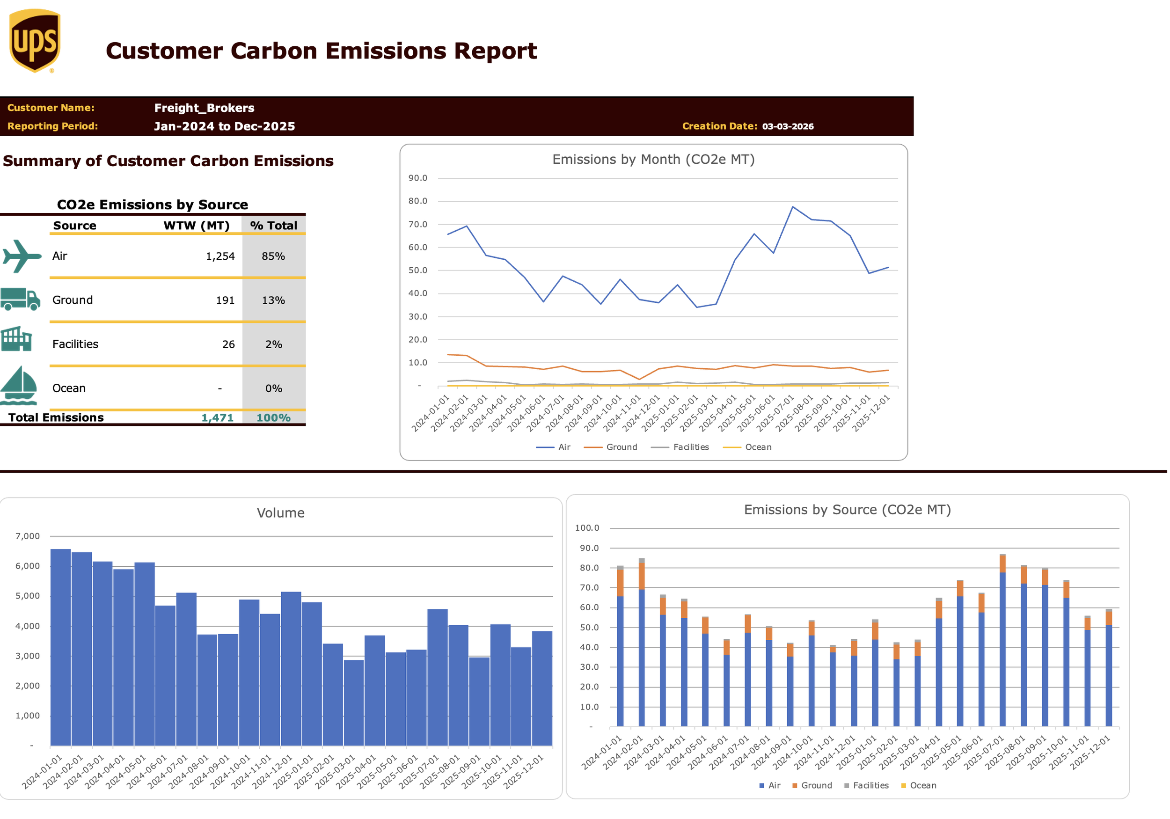Click the Total Emissions value 1,471

coord(218,418)
